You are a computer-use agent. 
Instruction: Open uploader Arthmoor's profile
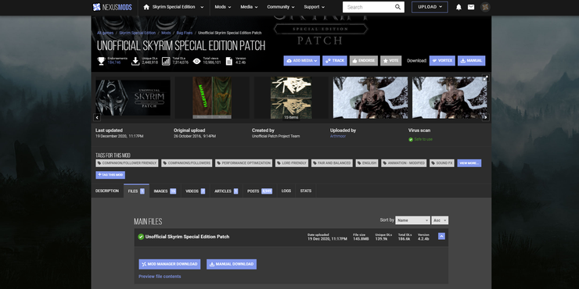(338, 137)
